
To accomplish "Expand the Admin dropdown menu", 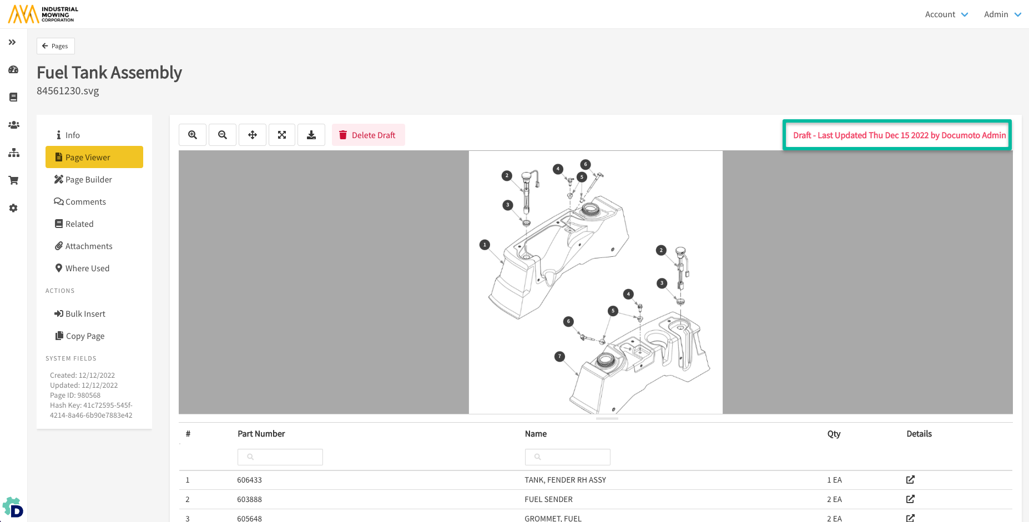I will pyautogui.click(x=1002, y=14).
